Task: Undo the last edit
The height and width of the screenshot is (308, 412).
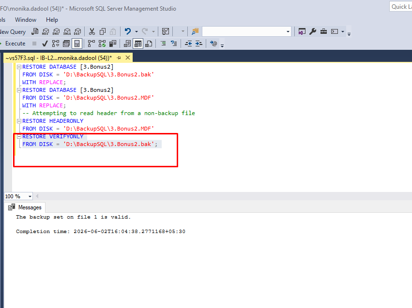Action: point(128,32)
